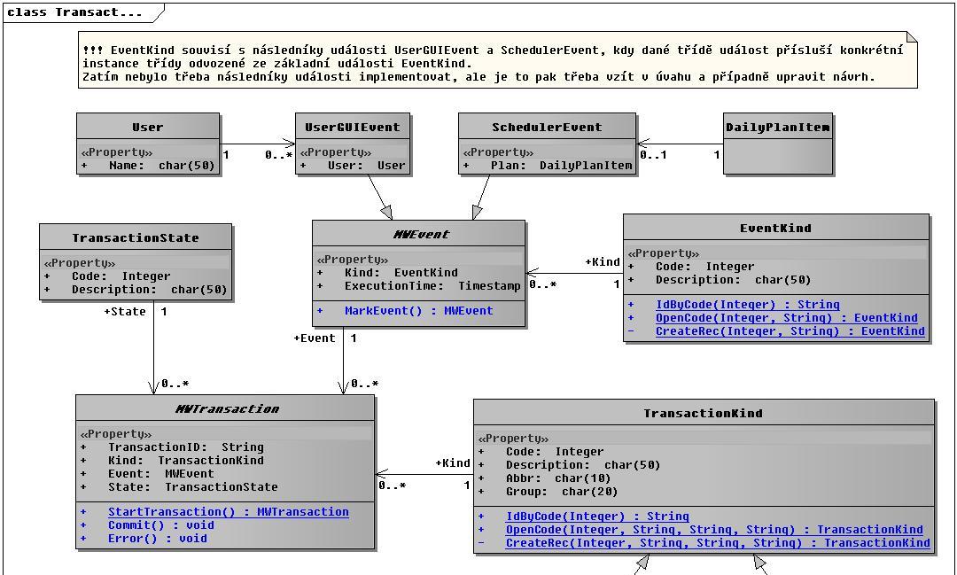Image resolution: width=957 pixels, height=575 pixels.
Task: Select the '0..1' multiplicity next to SchedulerEvent
Action: pos(653,155)
